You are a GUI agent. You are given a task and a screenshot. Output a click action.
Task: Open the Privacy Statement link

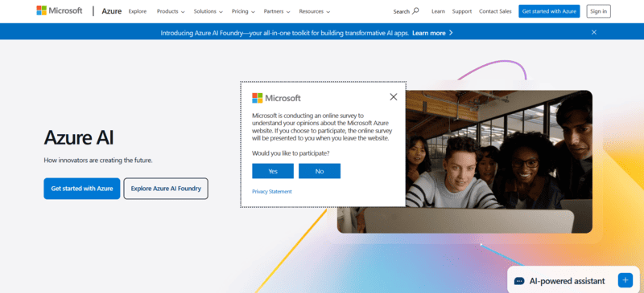(x=272, y=191)
